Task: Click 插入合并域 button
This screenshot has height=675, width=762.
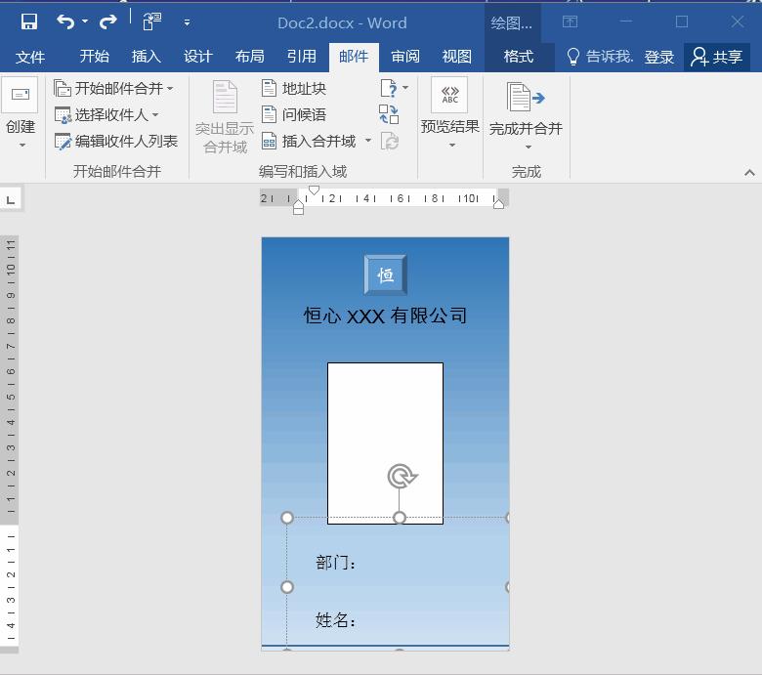Action: point(309,141)
